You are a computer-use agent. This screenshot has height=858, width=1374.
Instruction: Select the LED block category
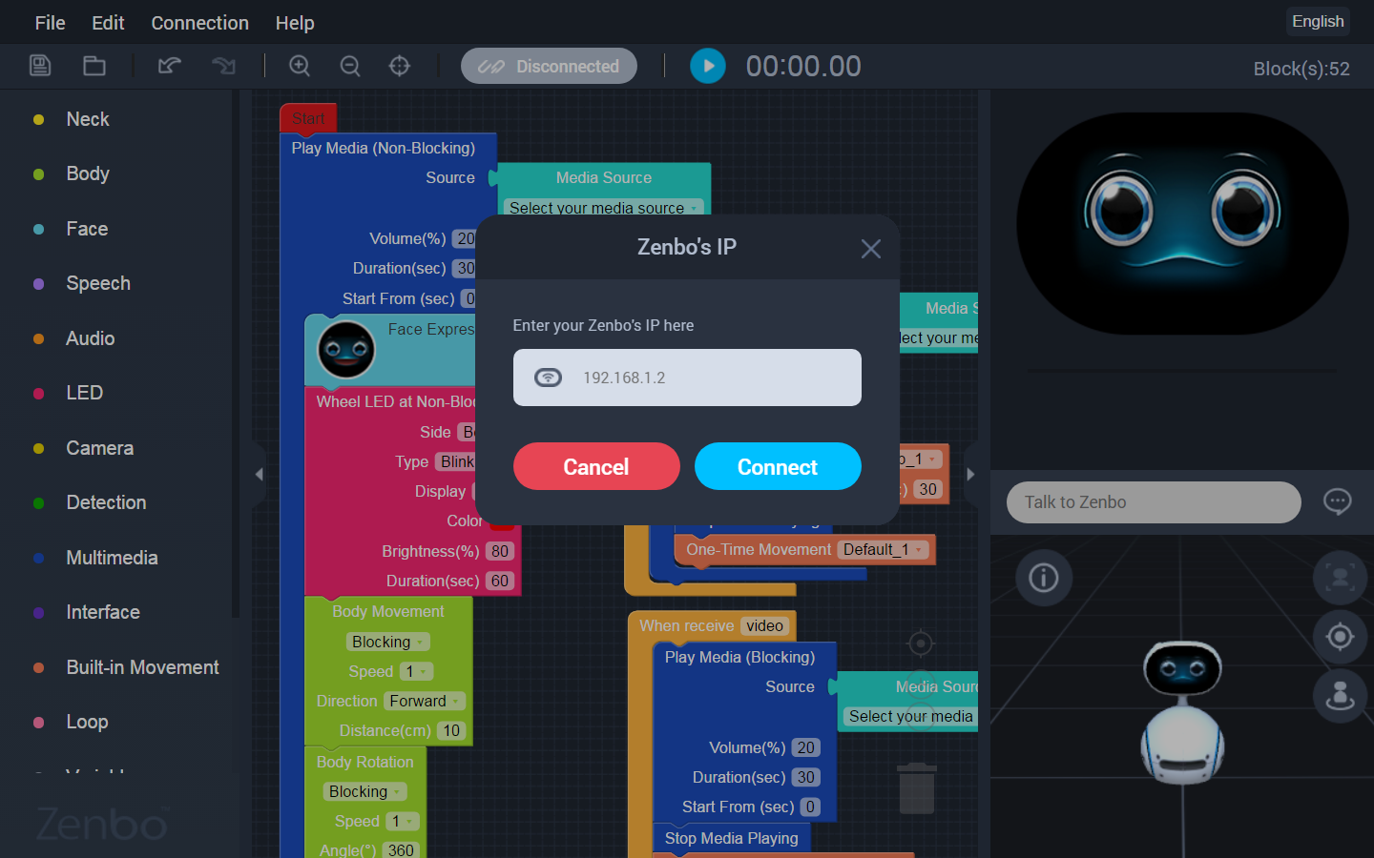pos(84,393)
